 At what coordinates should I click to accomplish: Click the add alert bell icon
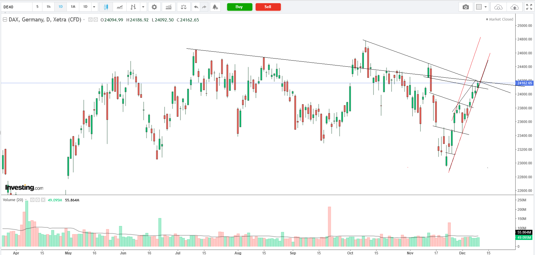tap(215, 7)
